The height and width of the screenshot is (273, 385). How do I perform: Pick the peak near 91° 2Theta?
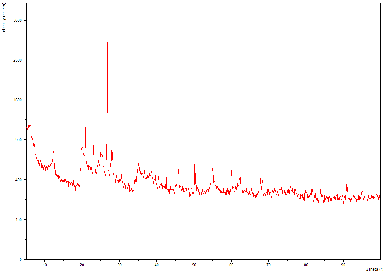347,180
